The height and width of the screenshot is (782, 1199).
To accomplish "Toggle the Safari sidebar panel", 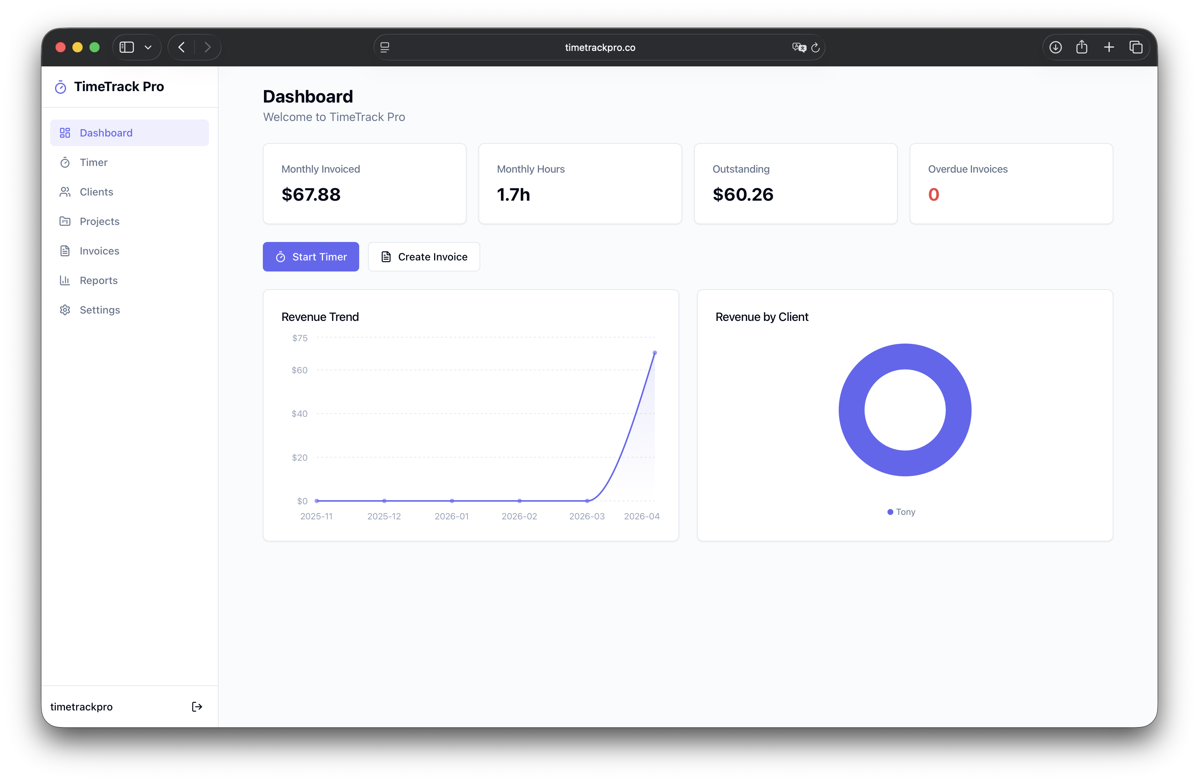I will pyautogui.click(x=127, y=47).
